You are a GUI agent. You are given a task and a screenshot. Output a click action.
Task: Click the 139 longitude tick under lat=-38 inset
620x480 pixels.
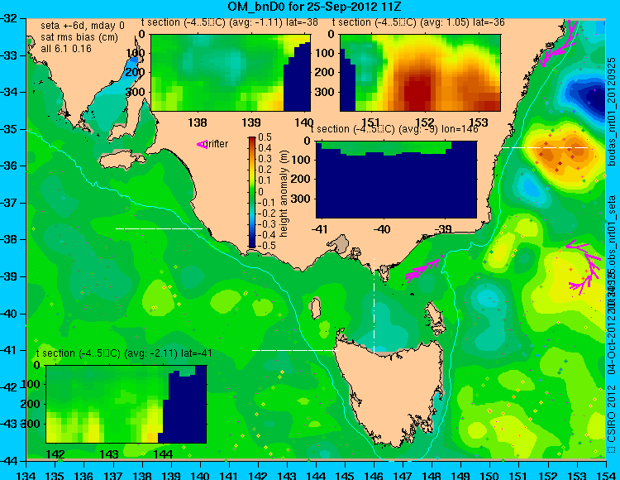pos(251,122)
